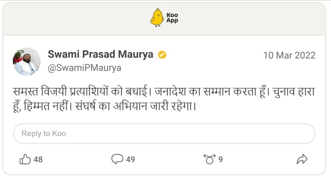Click the grey header bar beside the Koo logo
331x179 pixels.
[78, 18]
